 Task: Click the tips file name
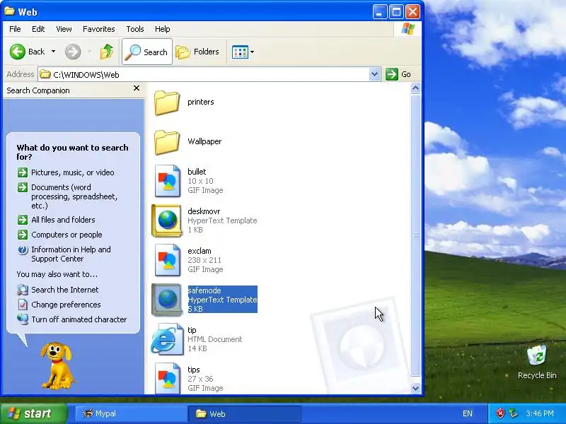click(193, 370)
